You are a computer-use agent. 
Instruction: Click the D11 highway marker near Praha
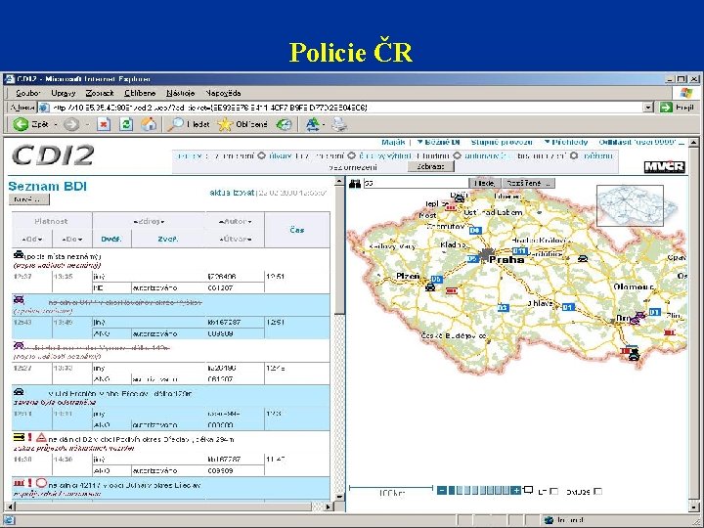click(x=519, y=251)
